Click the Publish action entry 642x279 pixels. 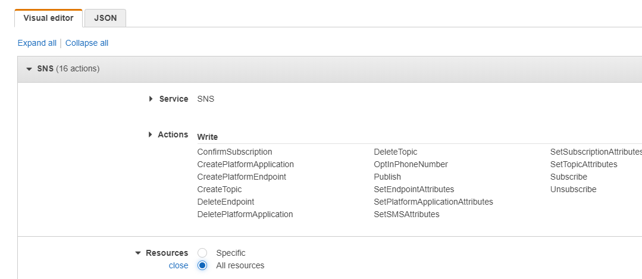click(x=387, y=177)
